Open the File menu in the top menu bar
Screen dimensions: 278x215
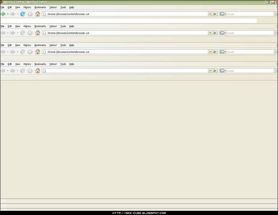(x=2, y=7)
